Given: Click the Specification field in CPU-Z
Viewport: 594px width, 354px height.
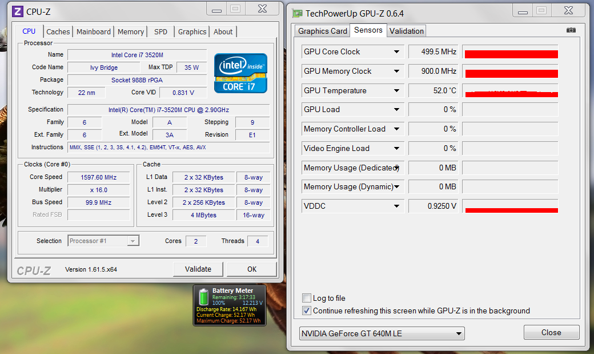Looking at the screenshot, I should 168,110.
